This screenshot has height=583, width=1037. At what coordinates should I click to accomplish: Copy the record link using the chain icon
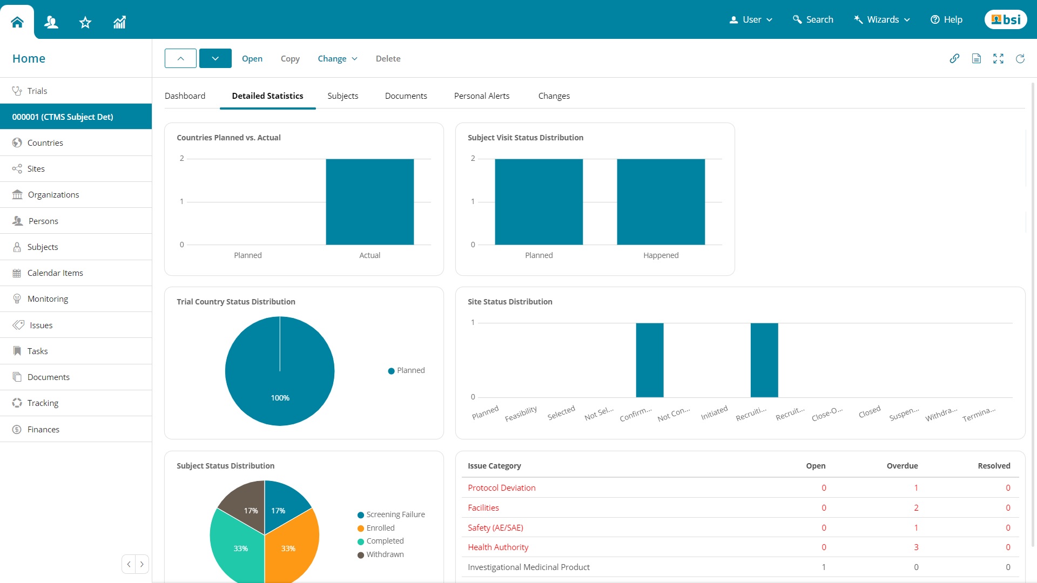[954, 58]
